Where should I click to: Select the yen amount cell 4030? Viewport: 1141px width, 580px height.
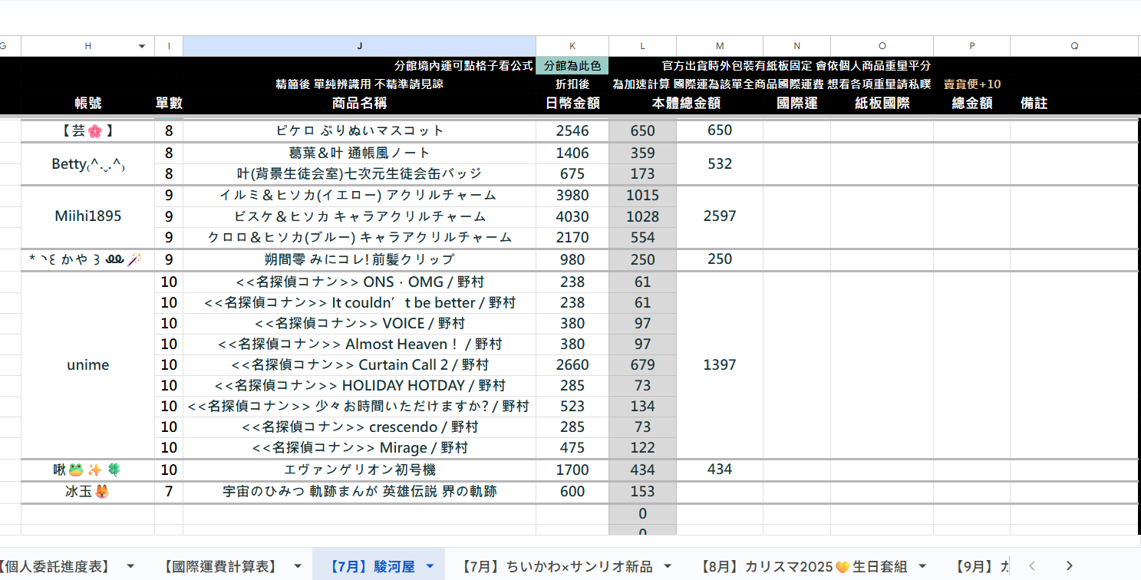[x=572, y=216]
